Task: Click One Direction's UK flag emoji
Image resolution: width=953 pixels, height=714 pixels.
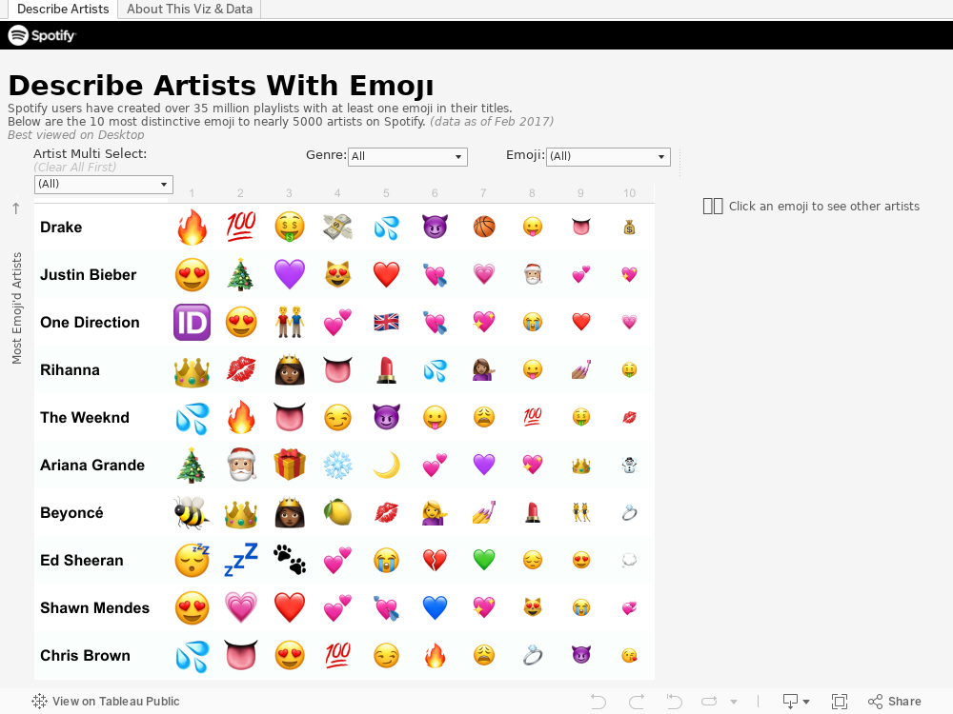Action: point(387,322)
